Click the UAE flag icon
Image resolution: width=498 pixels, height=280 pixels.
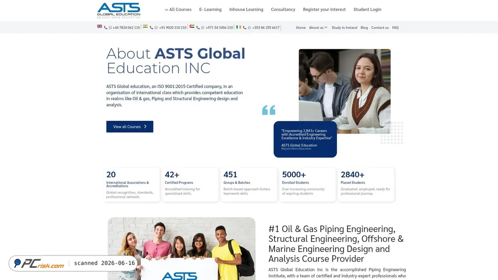click(192, 26)
